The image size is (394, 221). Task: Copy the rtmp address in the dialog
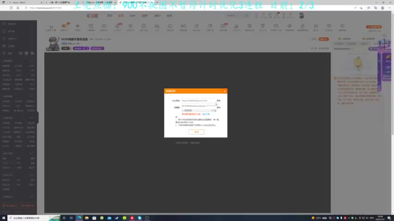[218, 101]
